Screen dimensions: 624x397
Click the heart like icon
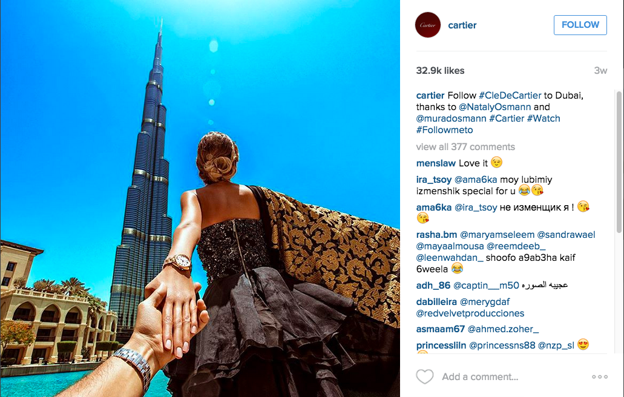pyautogui.click(x=425, y=376)
